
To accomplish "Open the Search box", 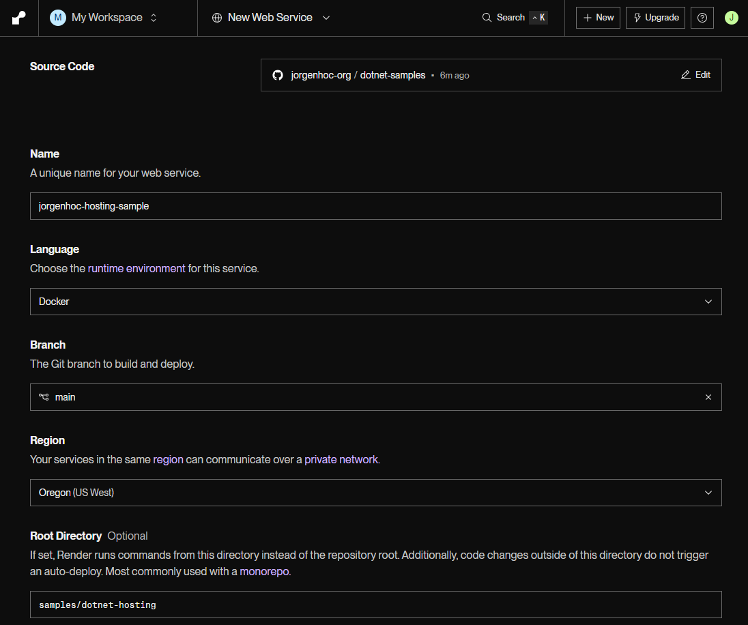I will pyautogui.click(x=515, y=18).
